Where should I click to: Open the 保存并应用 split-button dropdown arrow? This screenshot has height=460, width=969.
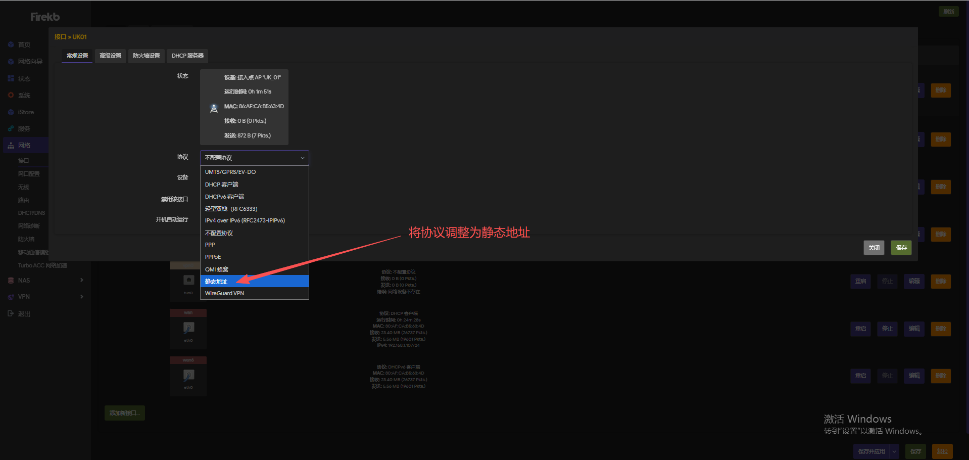click(x=894, y=451)
